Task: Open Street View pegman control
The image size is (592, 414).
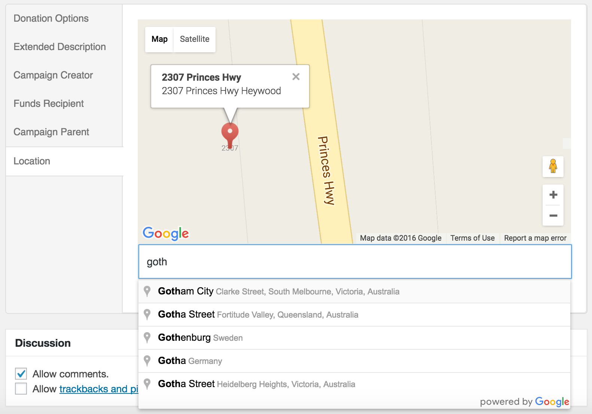Action: (x=553, y=166)
